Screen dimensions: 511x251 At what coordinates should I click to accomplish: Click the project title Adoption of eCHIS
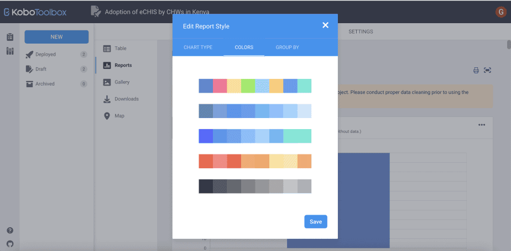[157, 12]
